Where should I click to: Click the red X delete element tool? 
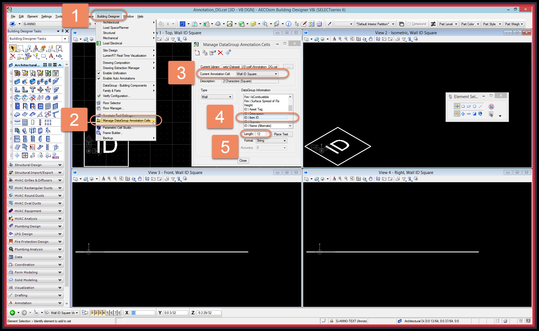click(12, 56)
